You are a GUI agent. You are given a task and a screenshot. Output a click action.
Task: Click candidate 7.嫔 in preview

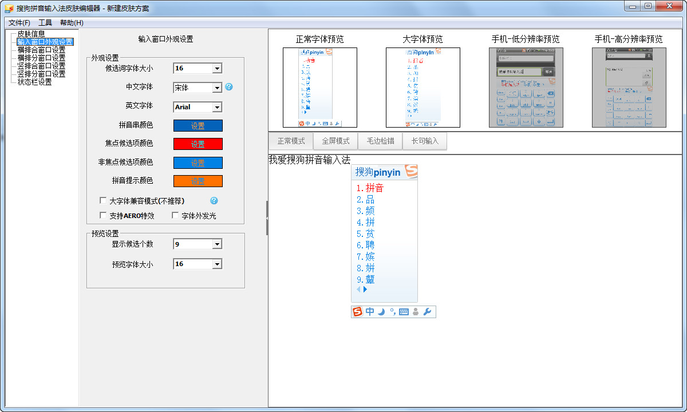[365, 256]
